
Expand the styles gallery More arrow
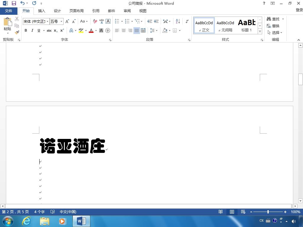point(260,31)
